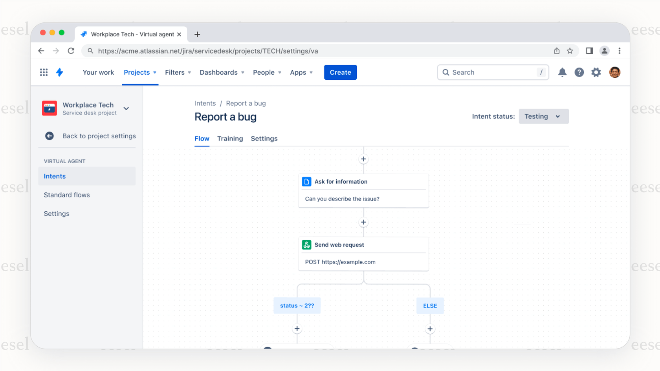Select the Send web request step icon
This screenshot has width=660, height=371.
(306, 245)
